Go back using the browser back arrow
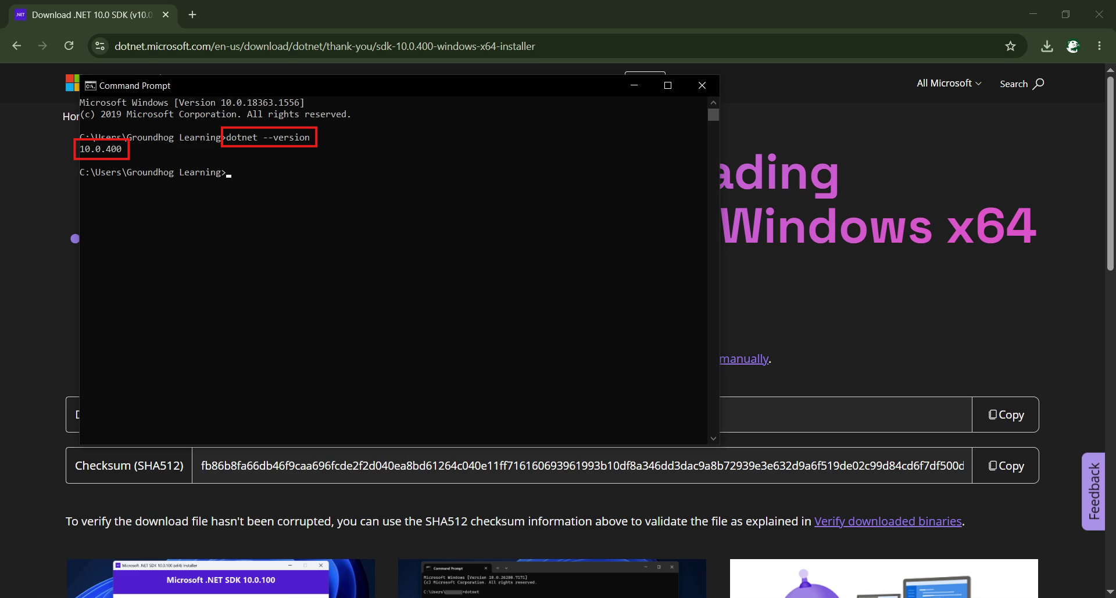1116x598 pixels. (x=17, y=46)
